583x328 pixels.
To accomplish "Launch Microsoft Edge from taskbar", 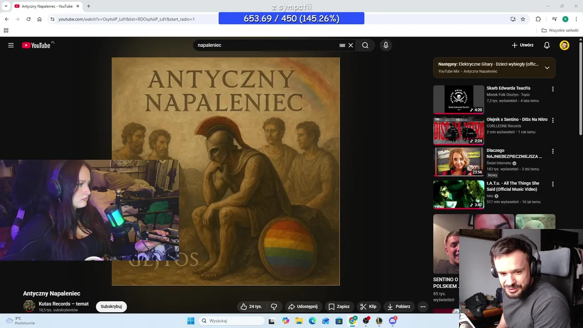I will coord(312,321).
